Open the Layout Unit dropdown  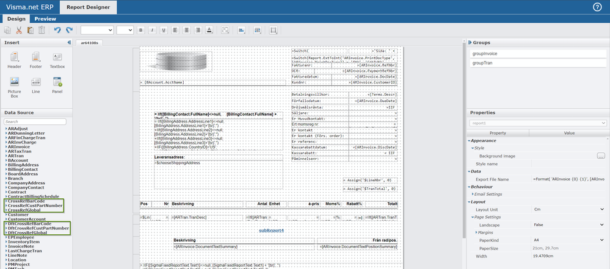(602, 209)
